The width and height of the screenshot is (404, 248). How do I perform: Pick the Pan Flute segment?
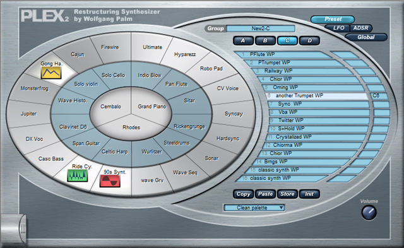coord(177,84)
